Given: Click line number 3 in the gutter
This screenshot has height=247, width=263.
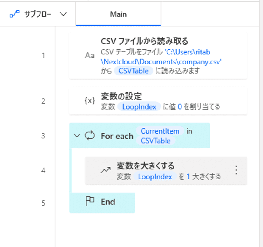Looking at the screenshot, I should click(x=43, y=136).
